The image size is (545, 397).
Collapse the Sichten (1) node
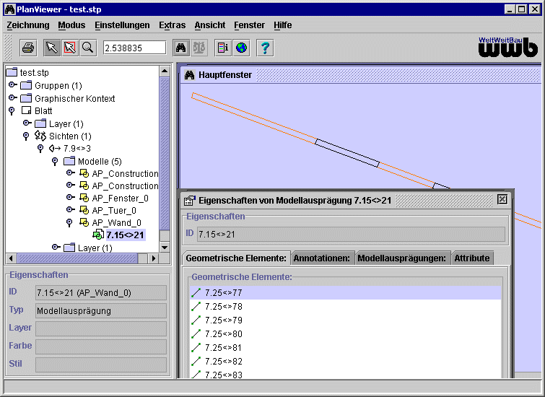(26, 136)
